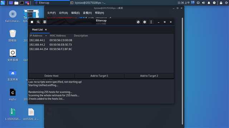This screenshot has width=229, height=128.
Task: Click the terminal window vertical scrollbar
Action: click(x=182, y=71)
